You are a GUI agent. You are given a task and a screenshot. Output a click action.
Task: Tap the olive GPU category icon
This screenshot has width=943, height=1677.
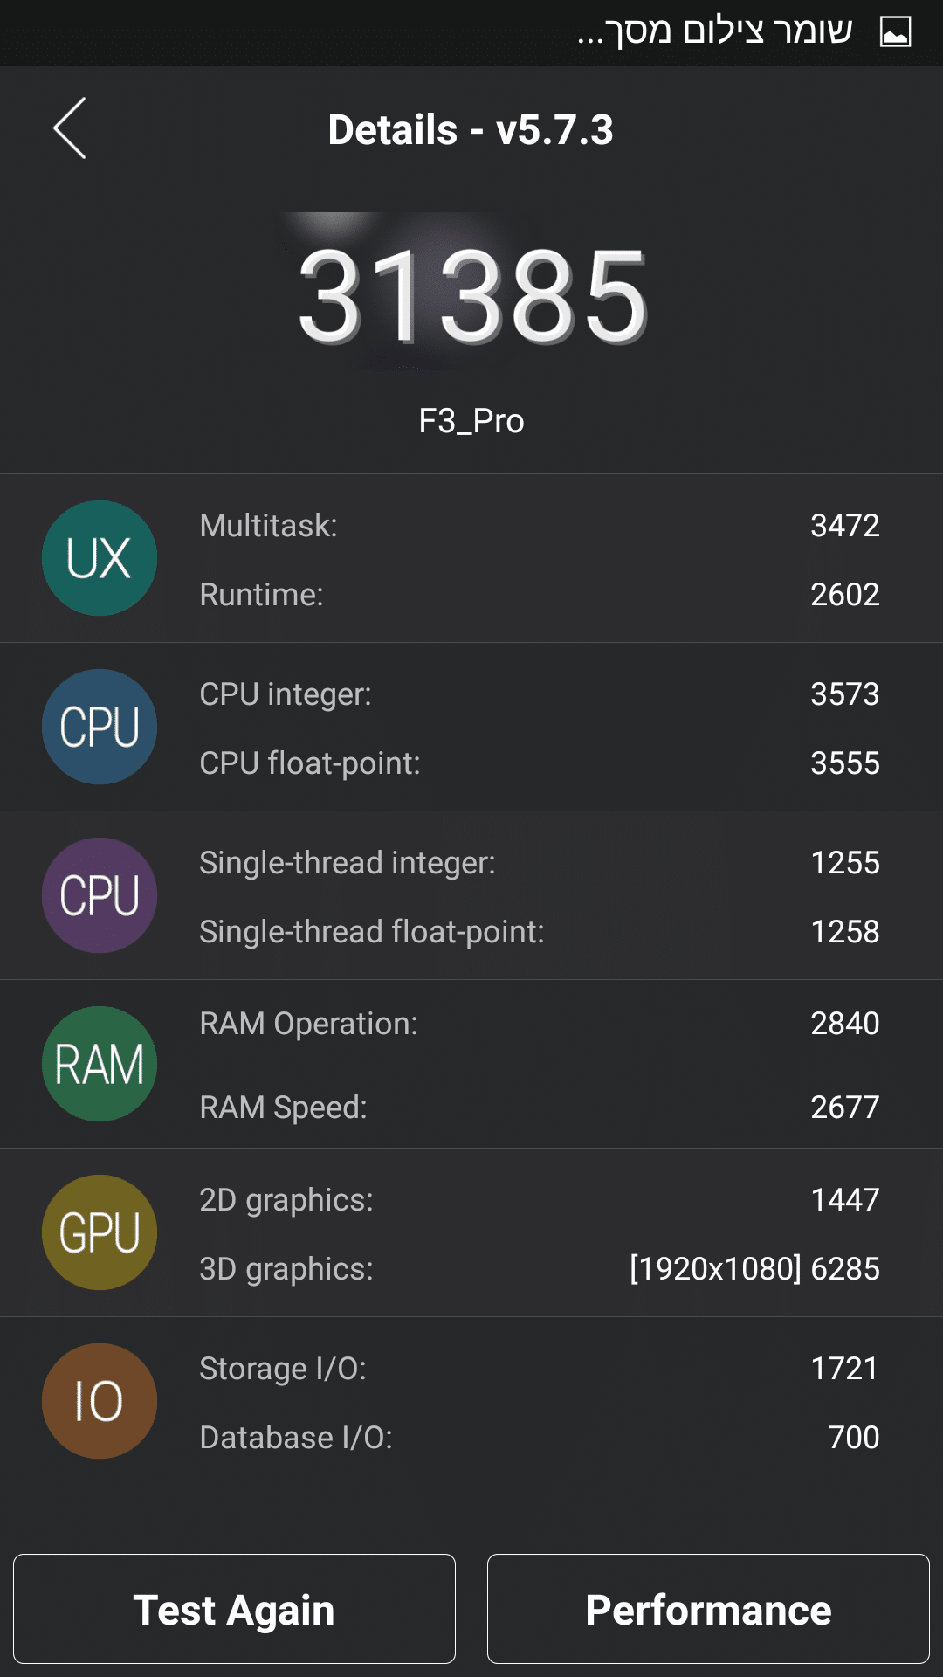pos(100,1232)
